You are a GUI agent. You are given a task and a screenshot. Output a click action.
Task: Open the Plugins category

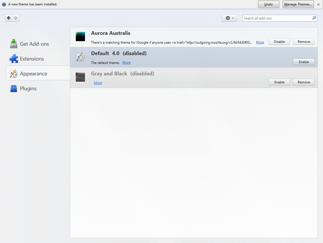pyautogui.click(x=38, y=89)
